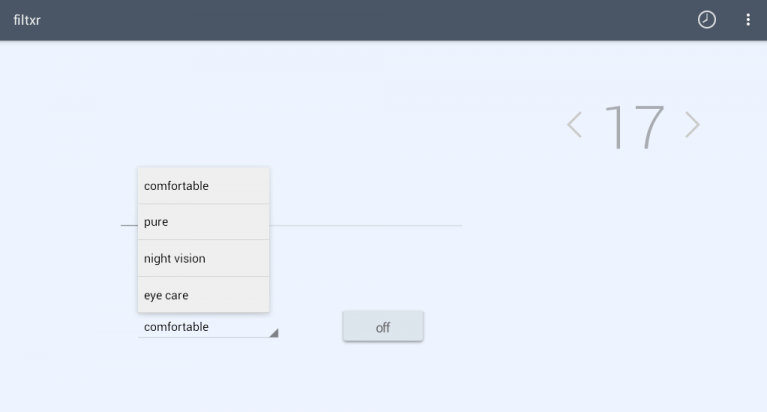Click the slider track right end
The height and width of the screenshot is (412, 767).
point(459,226)
